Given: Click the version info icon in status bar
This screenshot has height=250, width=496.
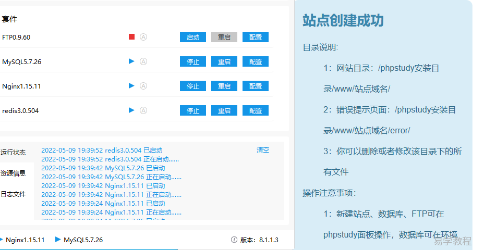Looking at the screenshot, I should [x=234, y=240].
